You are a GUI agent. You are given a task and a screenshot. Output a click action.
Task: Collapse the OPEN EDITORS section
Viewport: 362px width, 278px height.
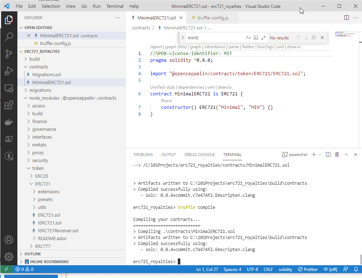(x=21, y=28)
